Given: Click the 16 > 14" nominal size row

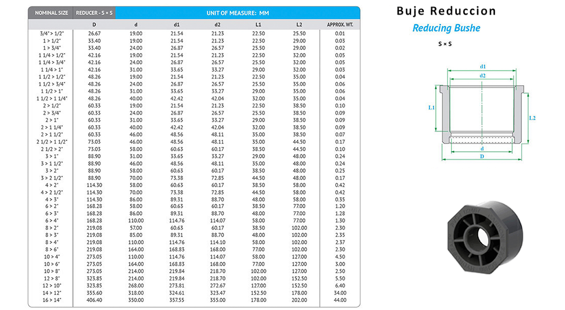Looking at the screenshot, I should tap(51, 300).
